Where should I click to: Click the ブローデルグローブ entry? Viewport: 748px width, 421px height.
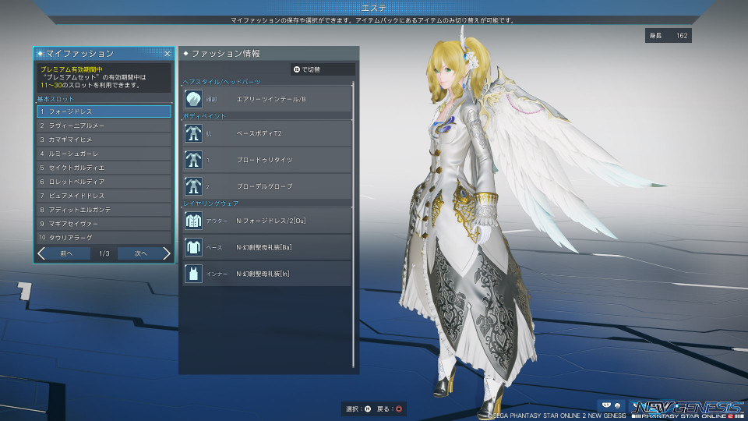pos(267,186)
